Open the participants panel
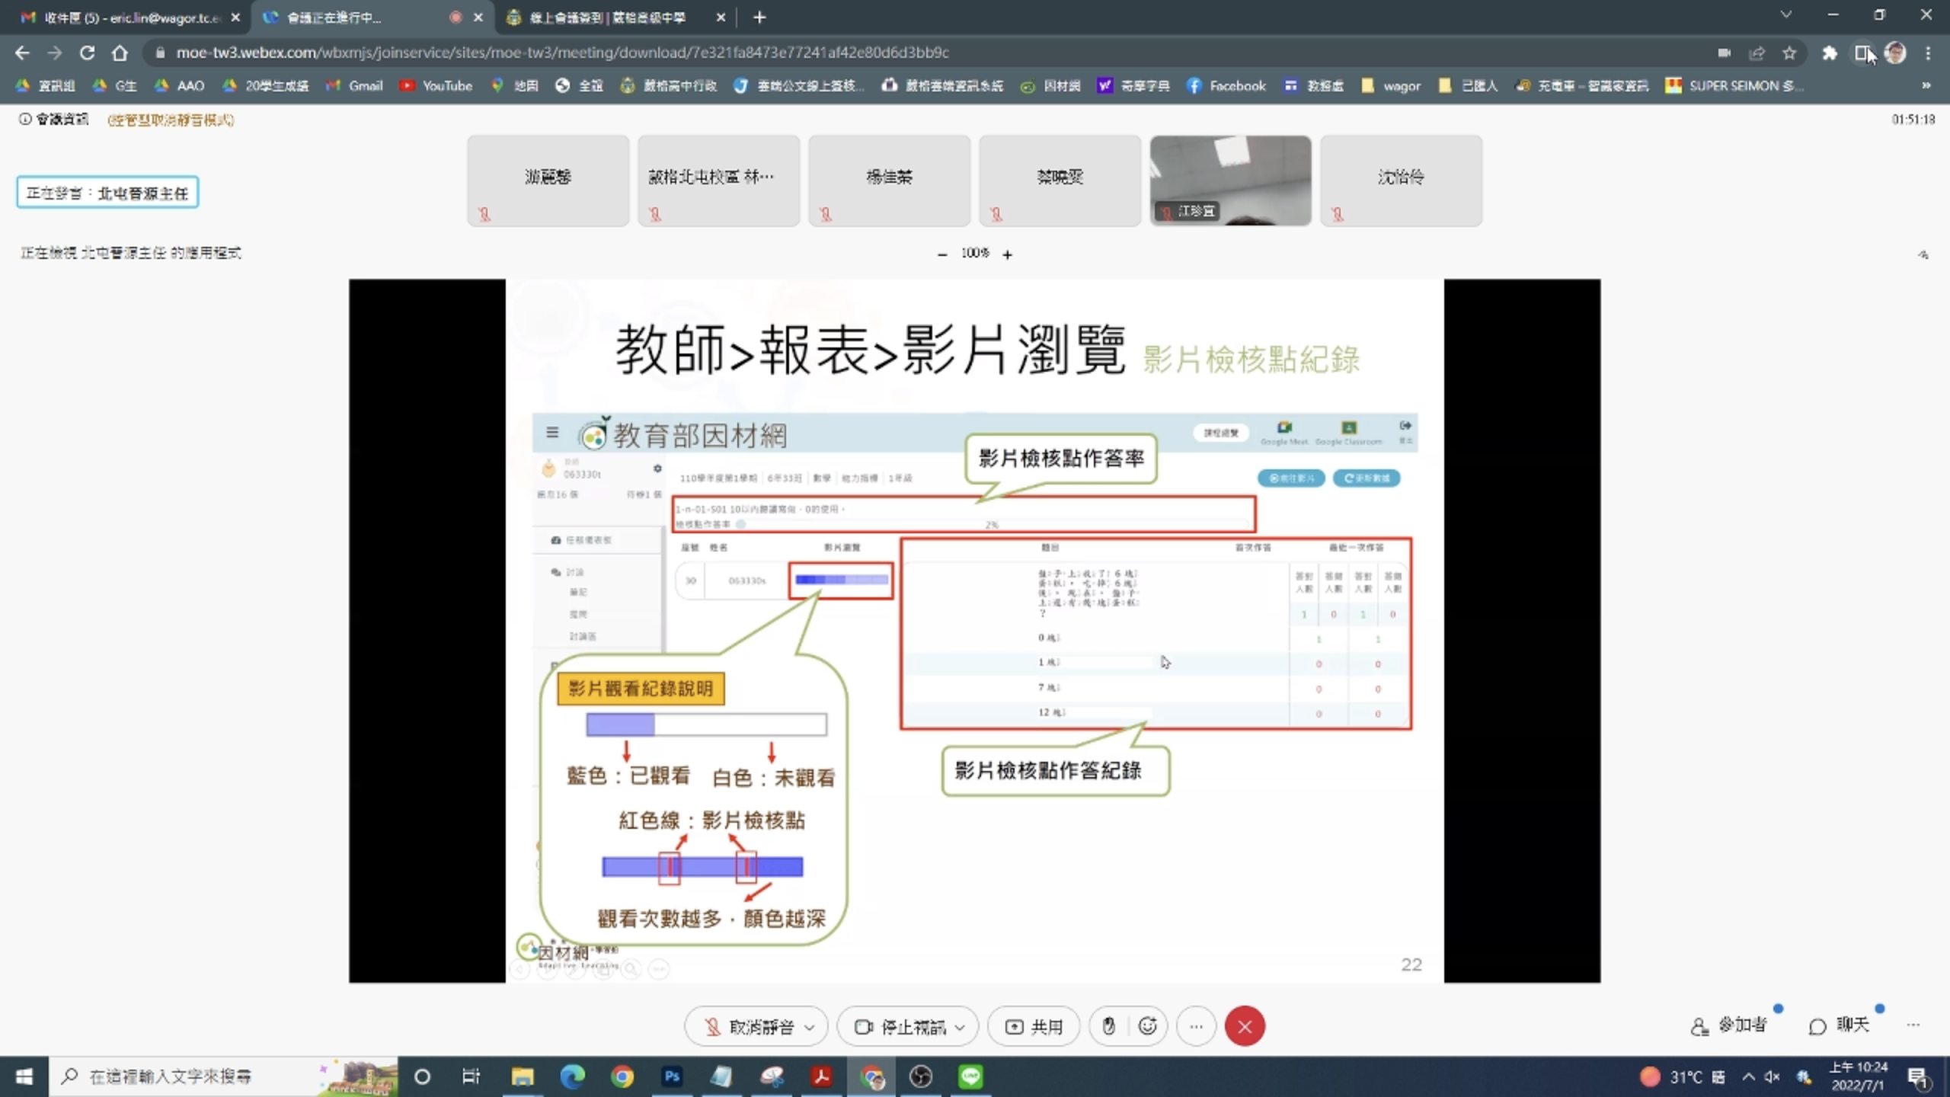 (x=1729, y=1025)
